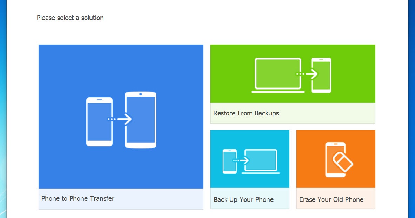Click the Please select a solution heading

point(70,18)
